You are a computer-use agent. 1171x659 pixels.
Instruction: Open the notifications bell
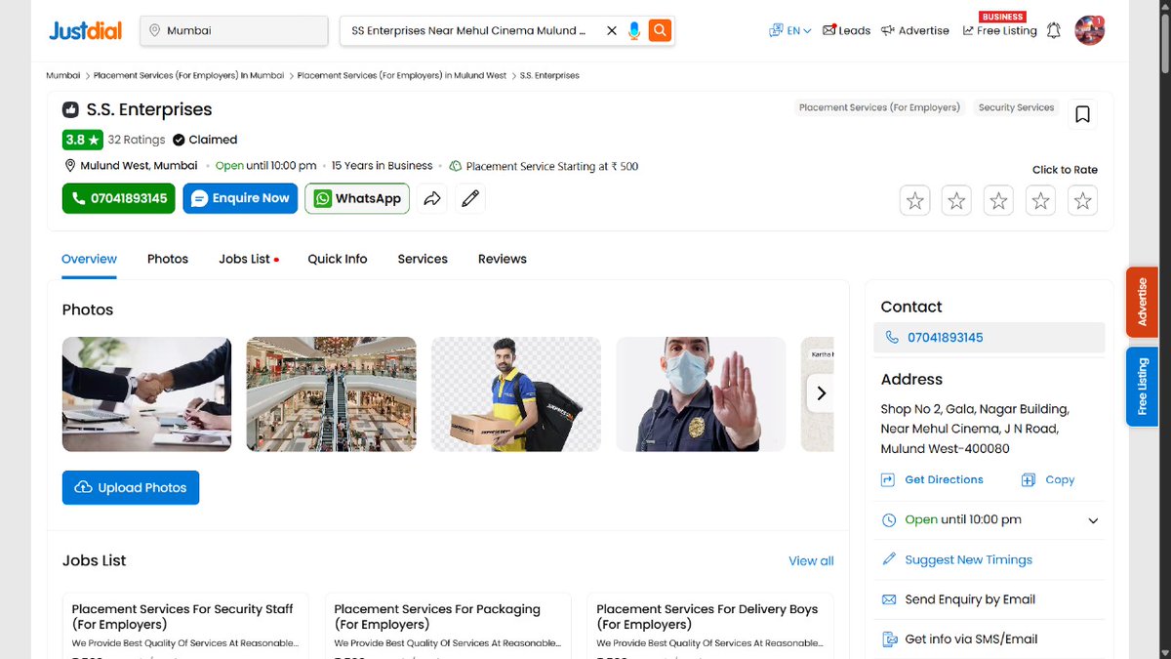point(1054,30)
